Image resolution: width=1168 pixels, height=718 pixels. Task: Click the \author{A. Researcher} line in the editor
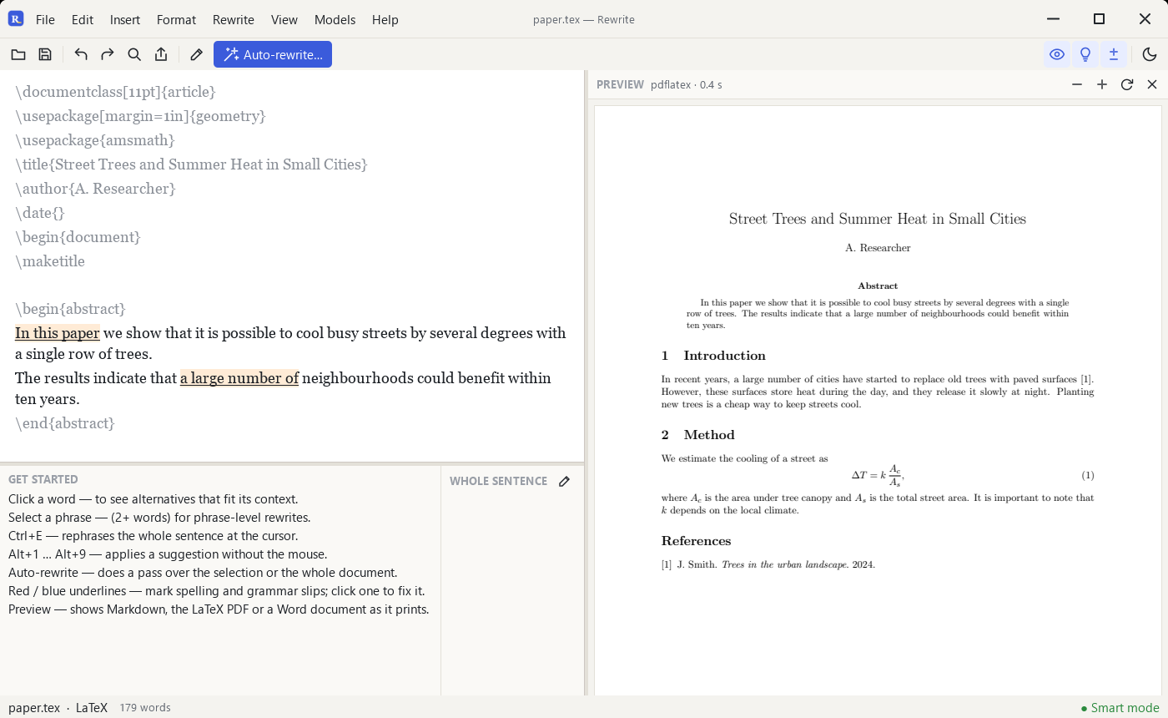tap(95, 189)
